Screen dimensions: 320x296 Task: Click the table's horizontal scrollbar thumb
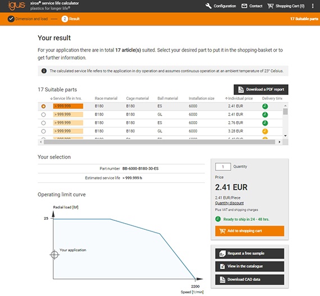tap(159, 142)
